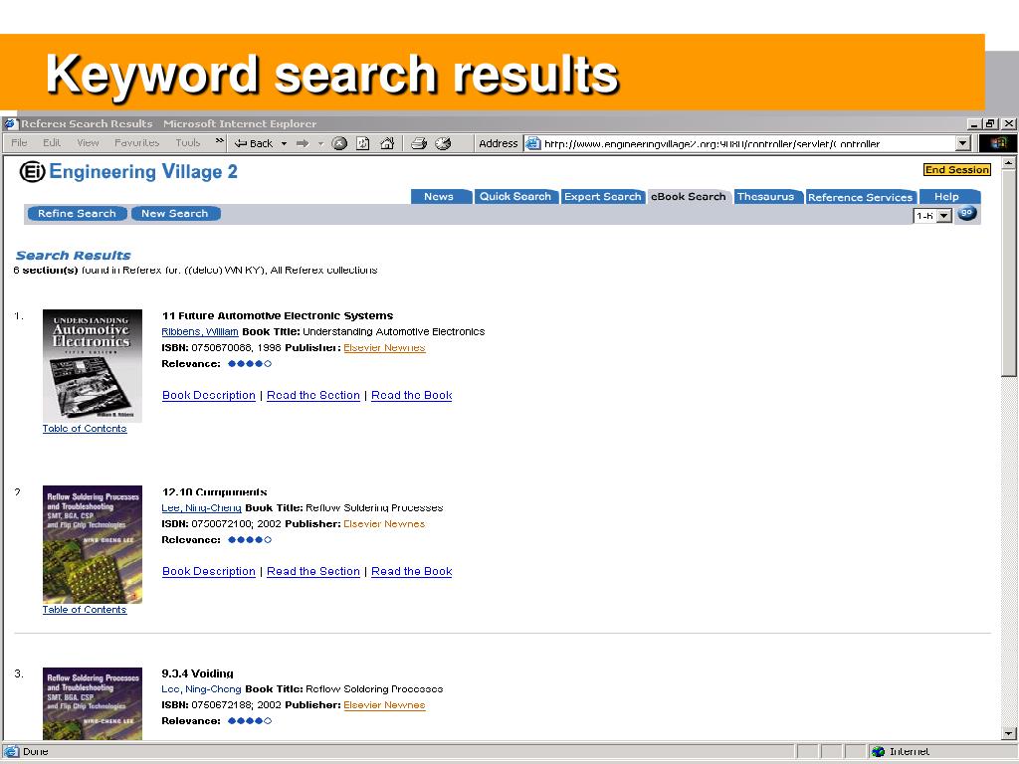Viewport: 1019px width, 764px height.
Task: Click Read the Section for result 1
Action: 313,396
